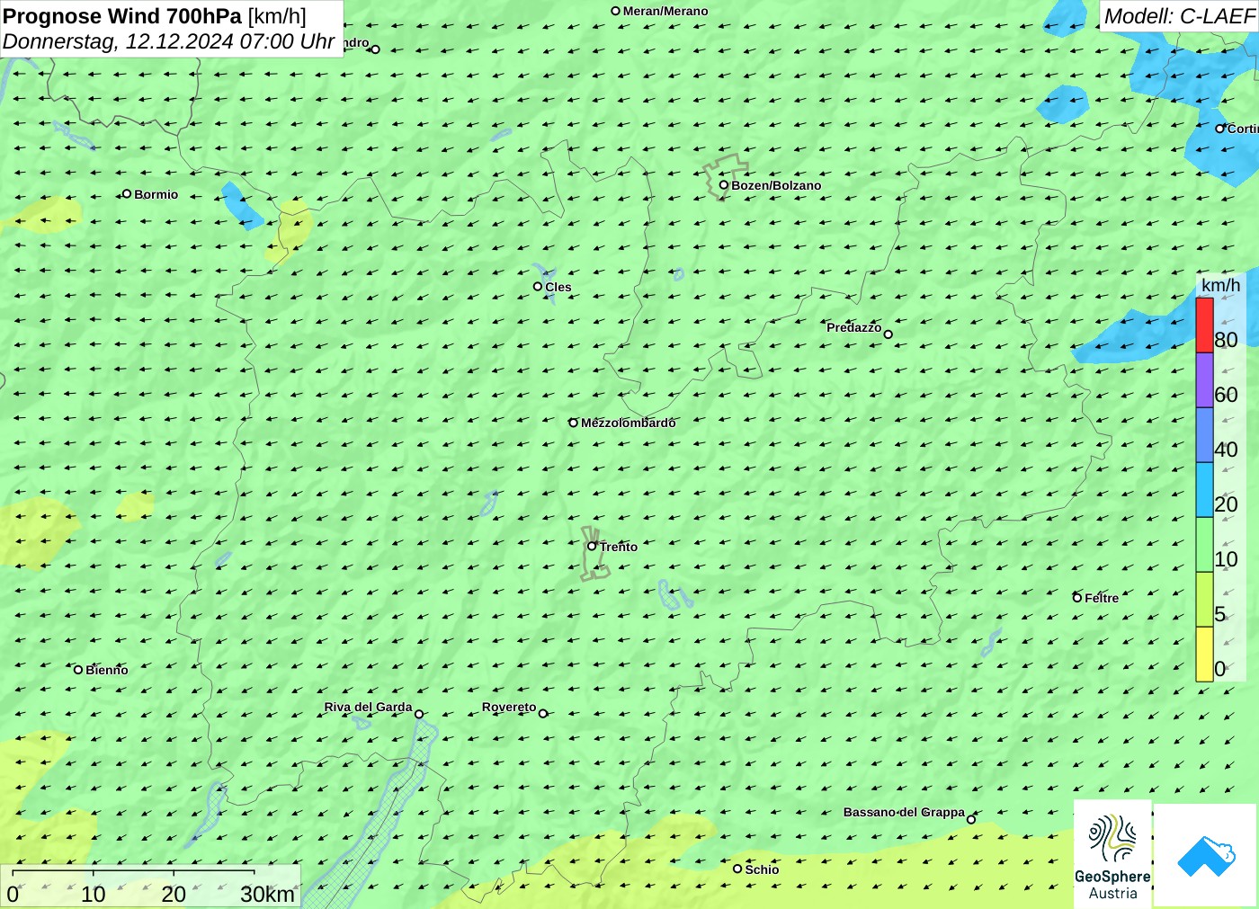Screen dimensions: 1259x909
Task: Select the Trento city marker circle
Action: (x=592, y=546)
